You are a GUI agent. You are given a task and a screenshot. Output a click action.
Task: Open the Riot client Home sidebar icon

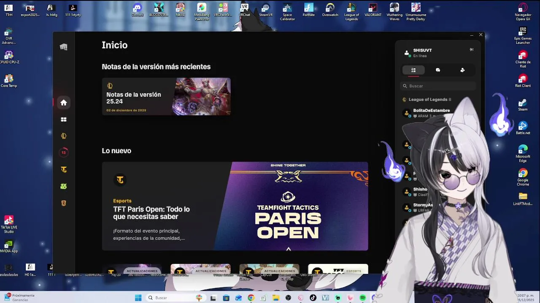pyautogui.click(x=64, y=103)
